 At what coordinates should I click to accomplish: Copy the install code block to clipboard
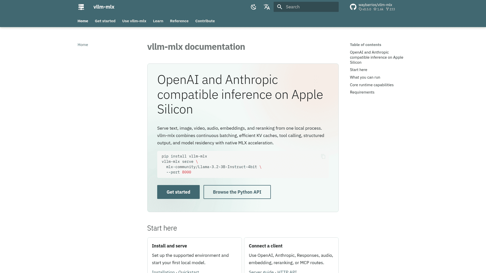pos(323,156)
